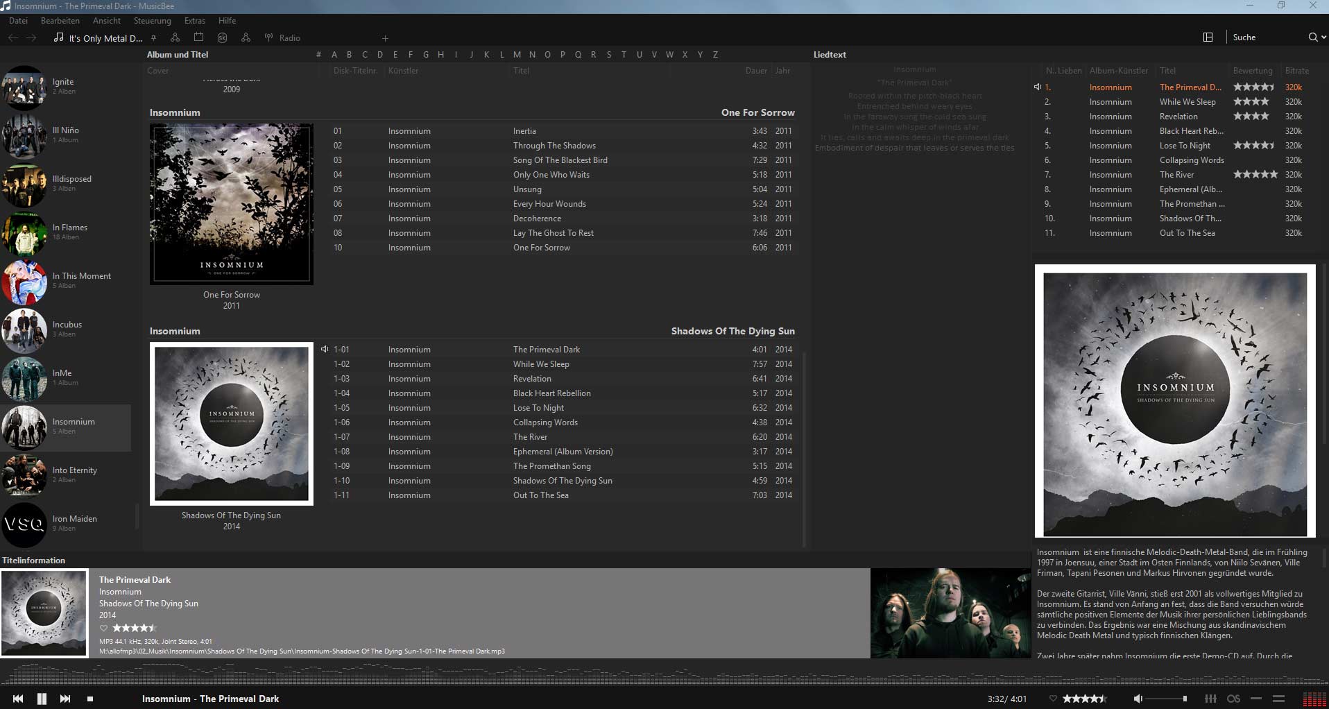
Task: Open the second network-node tab icon
Action: click(x=246, y=37)
